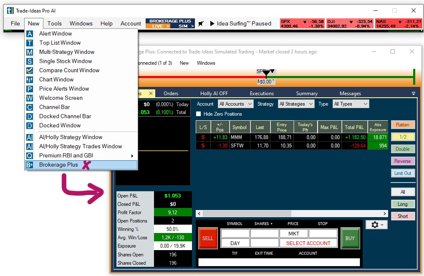Click the Trade-Ideas logo in title bar
The image size is (424, 276).
10,10
